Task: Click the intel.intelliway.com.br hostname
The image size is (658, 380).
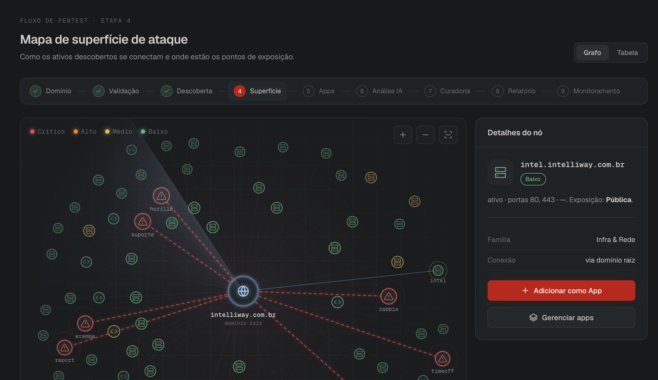Action: click(572, 165)
